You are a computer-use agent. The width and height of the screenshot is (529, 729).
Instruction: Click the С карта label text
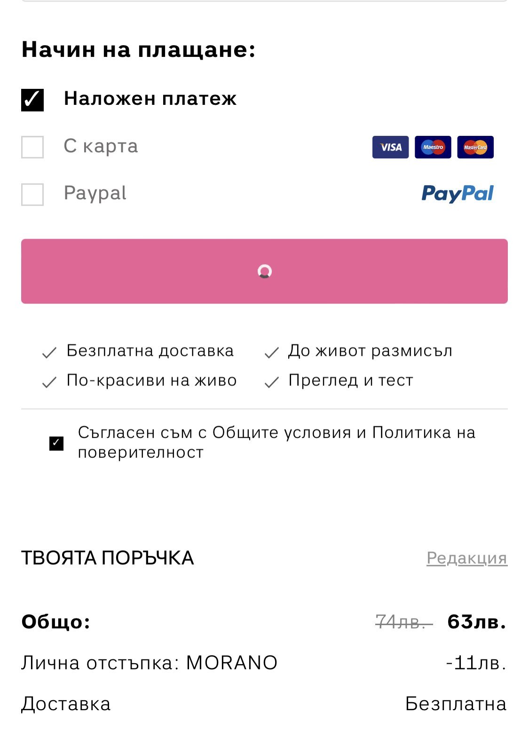(x=101, y=146)
